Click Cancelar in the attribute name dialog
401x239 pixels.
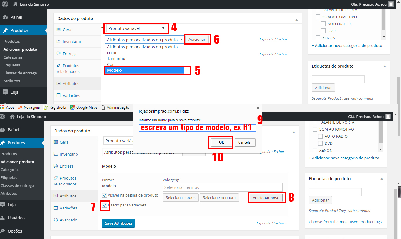245,142
